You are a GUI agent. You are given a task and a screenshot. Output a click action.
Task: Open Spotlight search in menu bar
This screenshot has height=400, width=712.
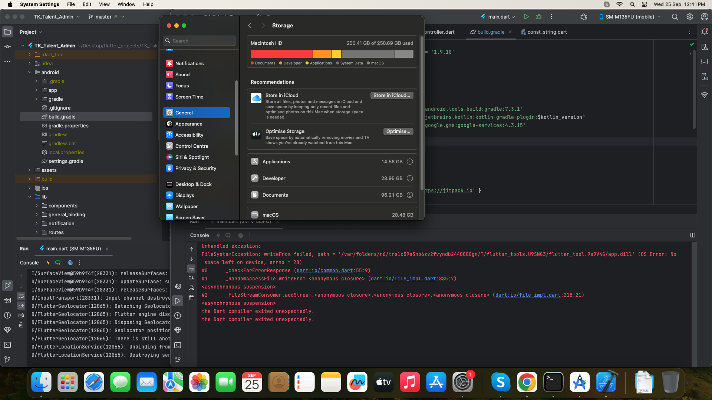tap(632, 4)
